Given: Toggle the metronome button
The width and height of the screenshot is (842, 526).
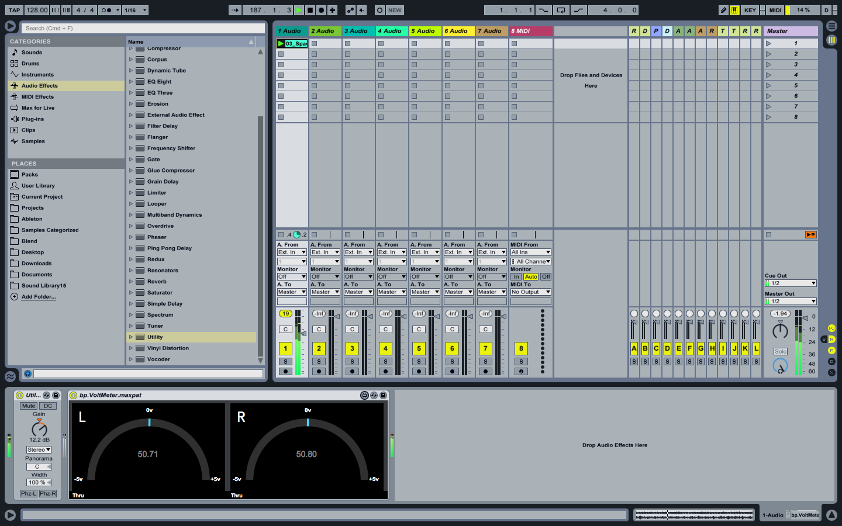Looking at the screenshot, I should (x=106, y=10).
